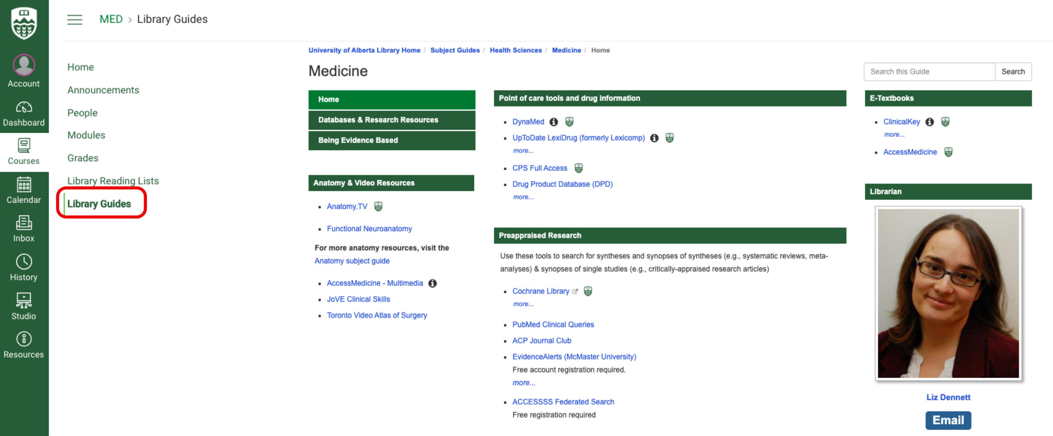
Task: Click the info icon next to ClinicalKey
Action: pos(930,122)
